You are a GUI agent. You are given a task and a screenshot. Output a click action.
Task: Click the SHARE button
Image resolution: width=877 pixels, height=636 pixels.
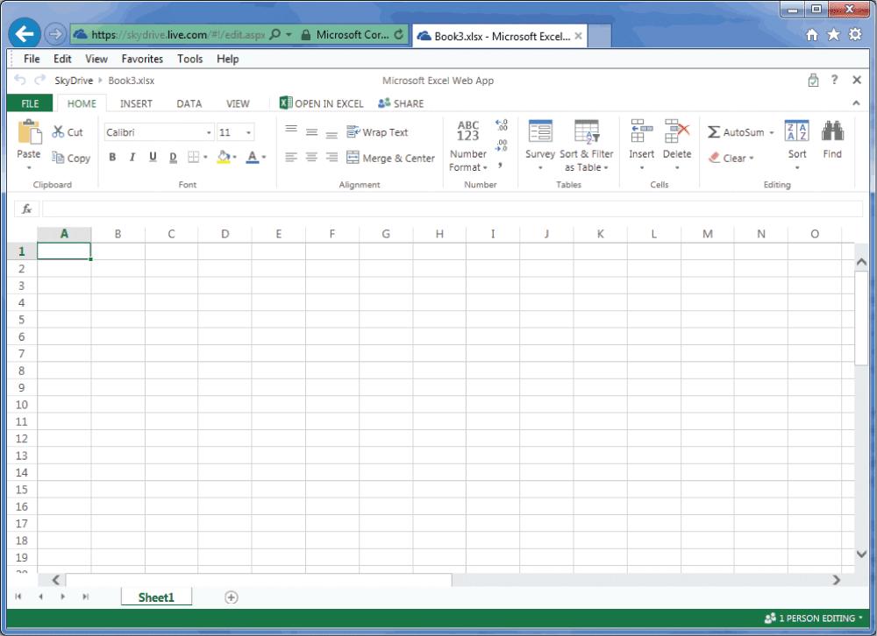pyautogui.click(x=400, y=102)
